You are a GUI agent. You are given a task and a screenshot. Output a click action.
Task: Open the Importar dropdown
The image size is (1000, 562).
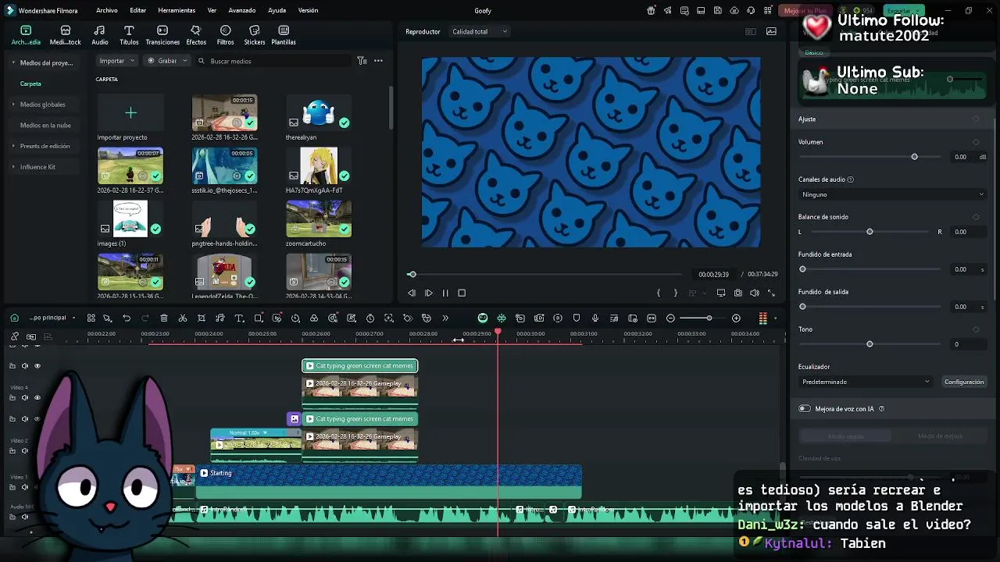click(x=117, y=61)
